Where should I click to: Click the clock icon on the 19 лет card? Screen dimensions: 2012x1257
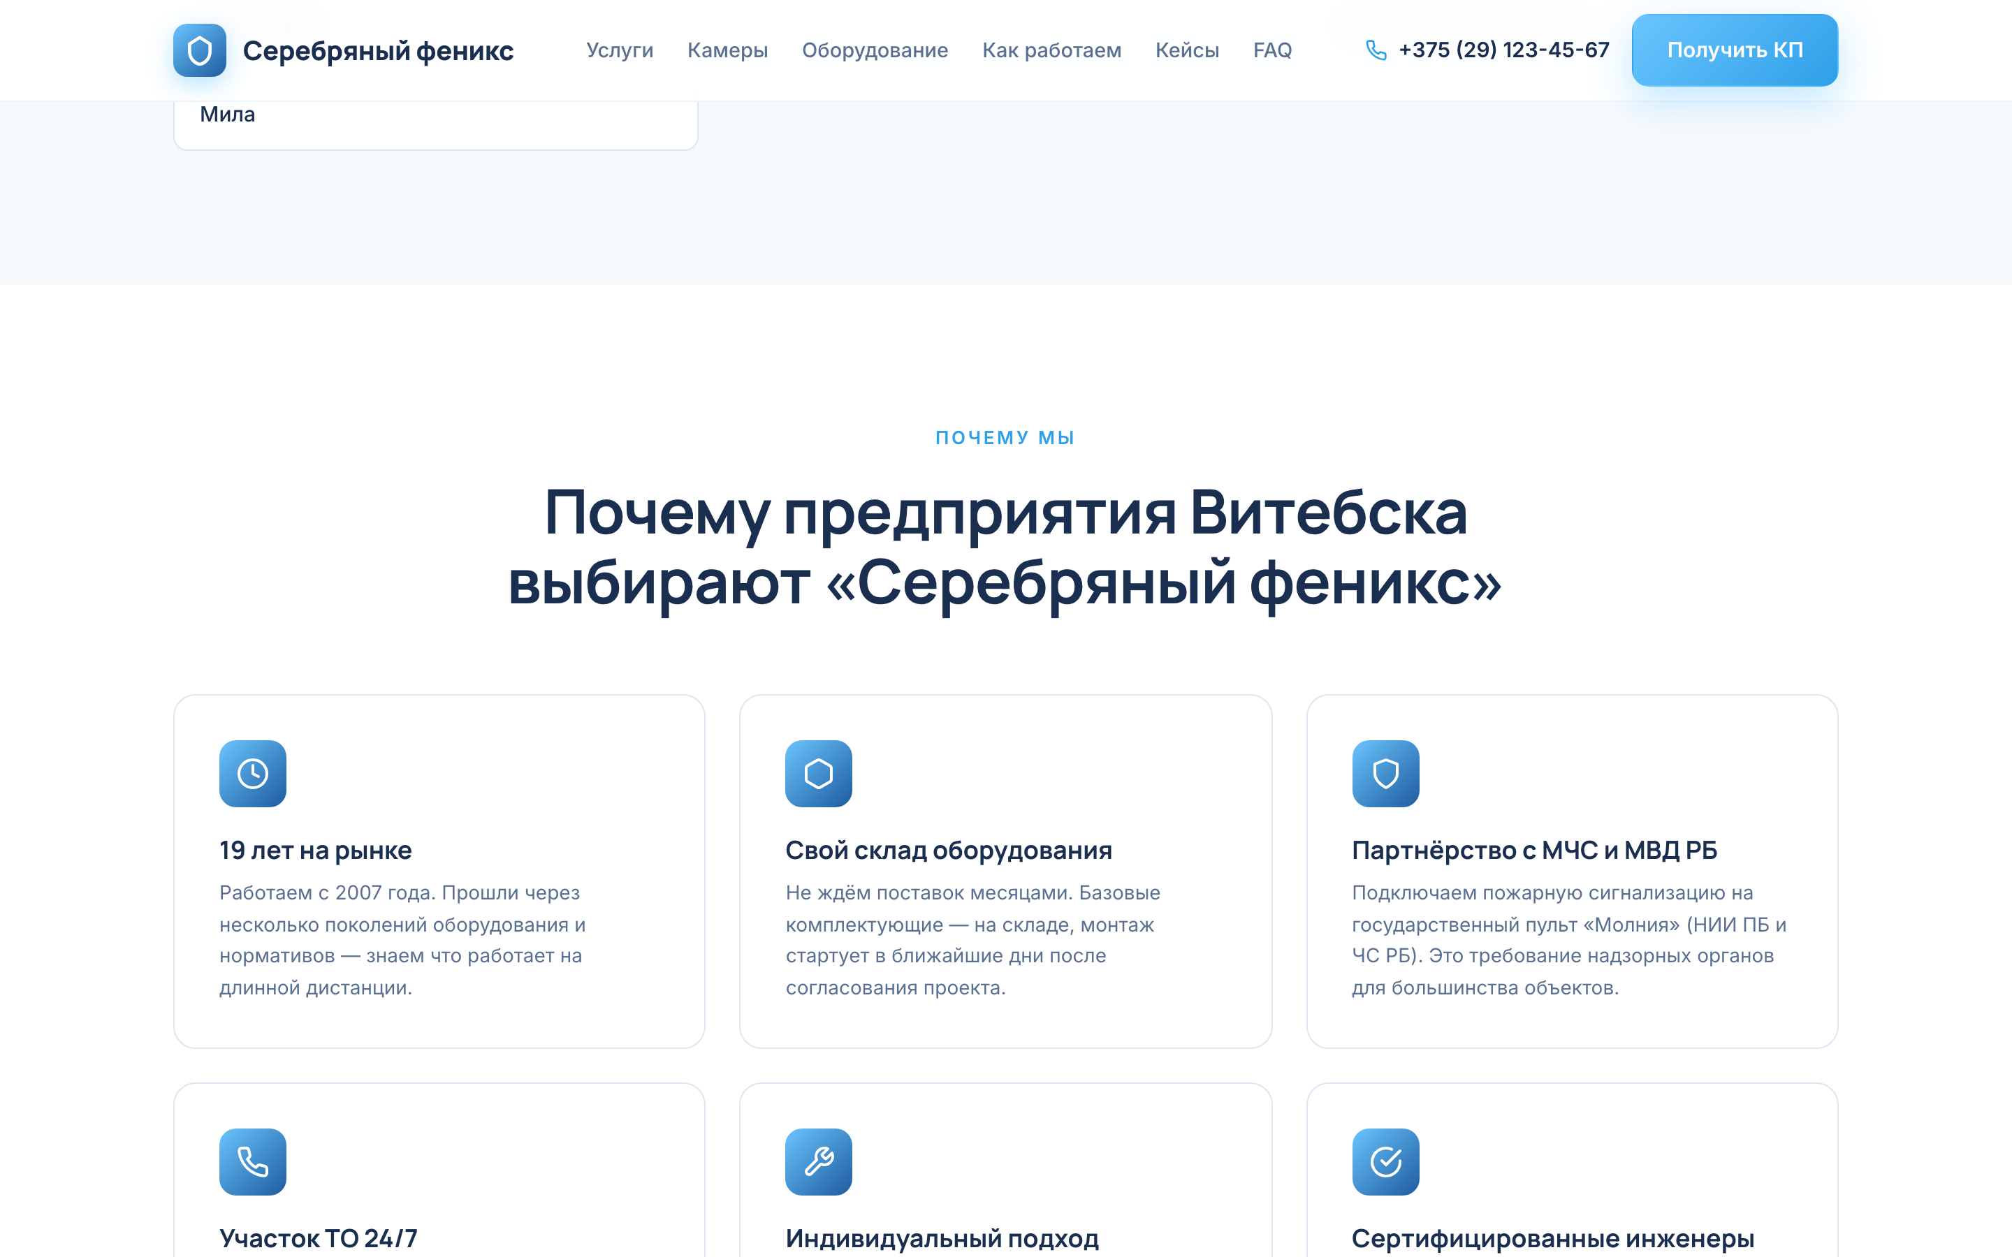[253, 773]
